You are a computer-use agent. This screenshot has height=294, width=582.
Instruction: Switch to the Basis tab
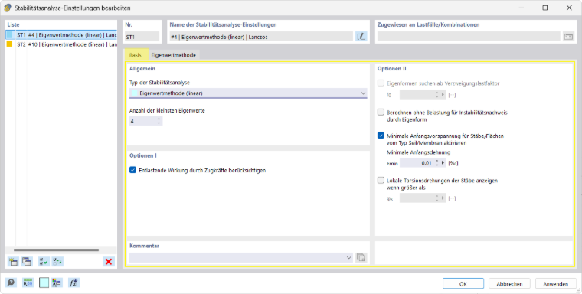[x=136, y=55]
